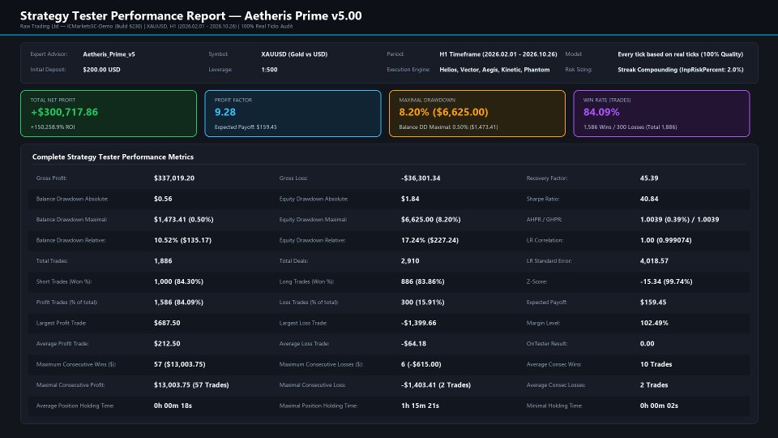Click the +$300,717.86 net profit value
Screen dimensions: 778x438
click(x=65, y=112)
